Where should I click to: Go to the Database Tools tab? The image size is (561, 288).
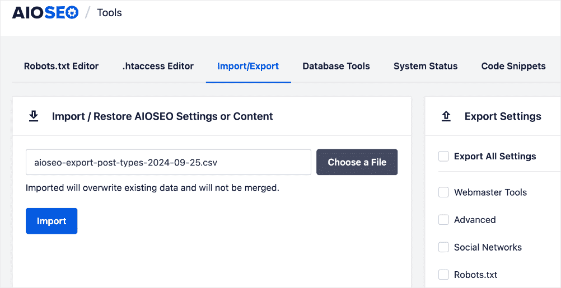(x=336, y=66)
